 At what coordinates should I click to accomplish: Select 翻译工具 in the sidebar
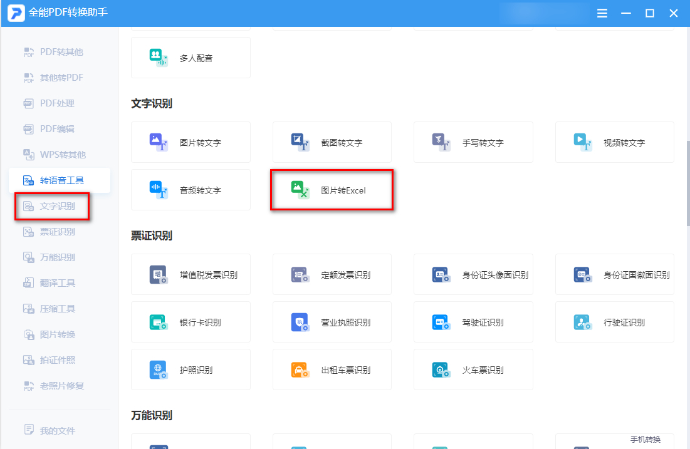60,283
